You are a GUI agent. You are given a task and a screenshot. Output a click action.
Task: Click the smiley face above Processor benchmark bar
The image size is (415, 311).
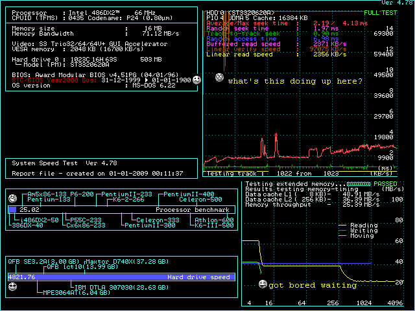(12, 198)
